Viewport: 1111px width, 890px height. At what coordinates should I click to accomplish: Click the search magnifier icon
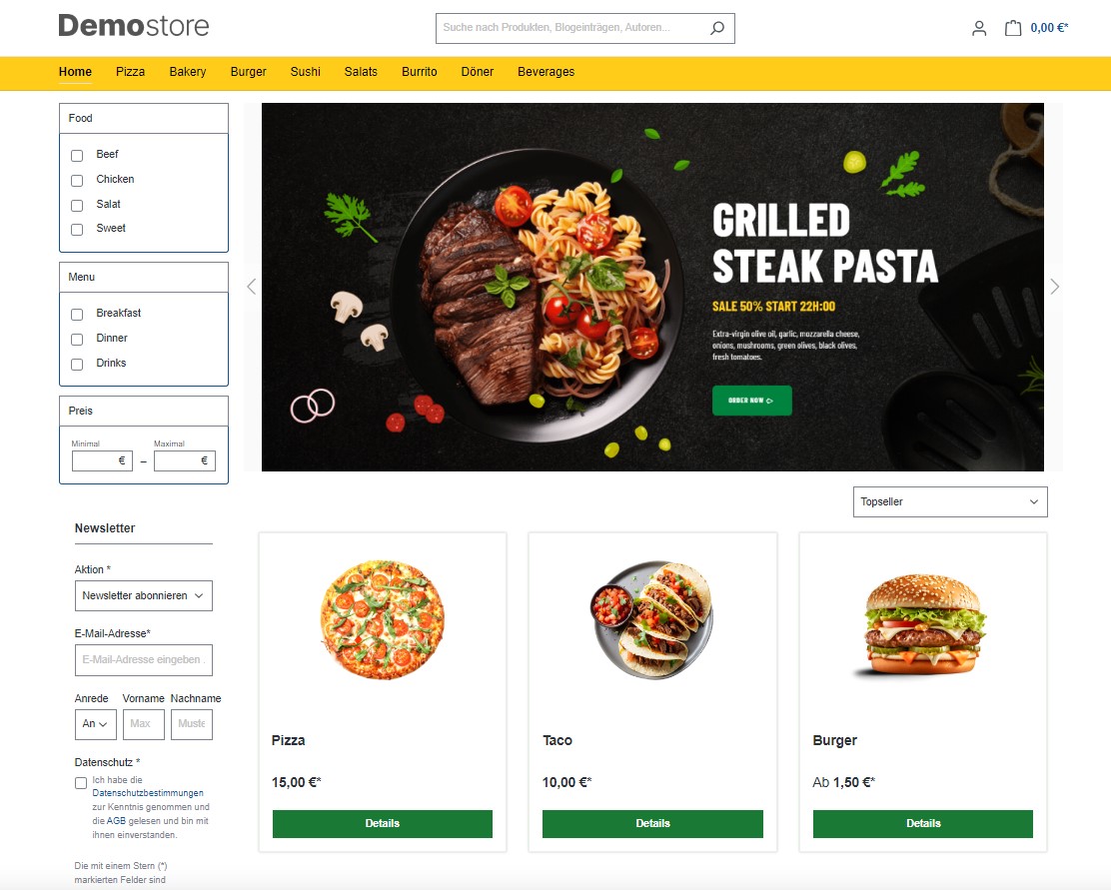tap(717, 28)
